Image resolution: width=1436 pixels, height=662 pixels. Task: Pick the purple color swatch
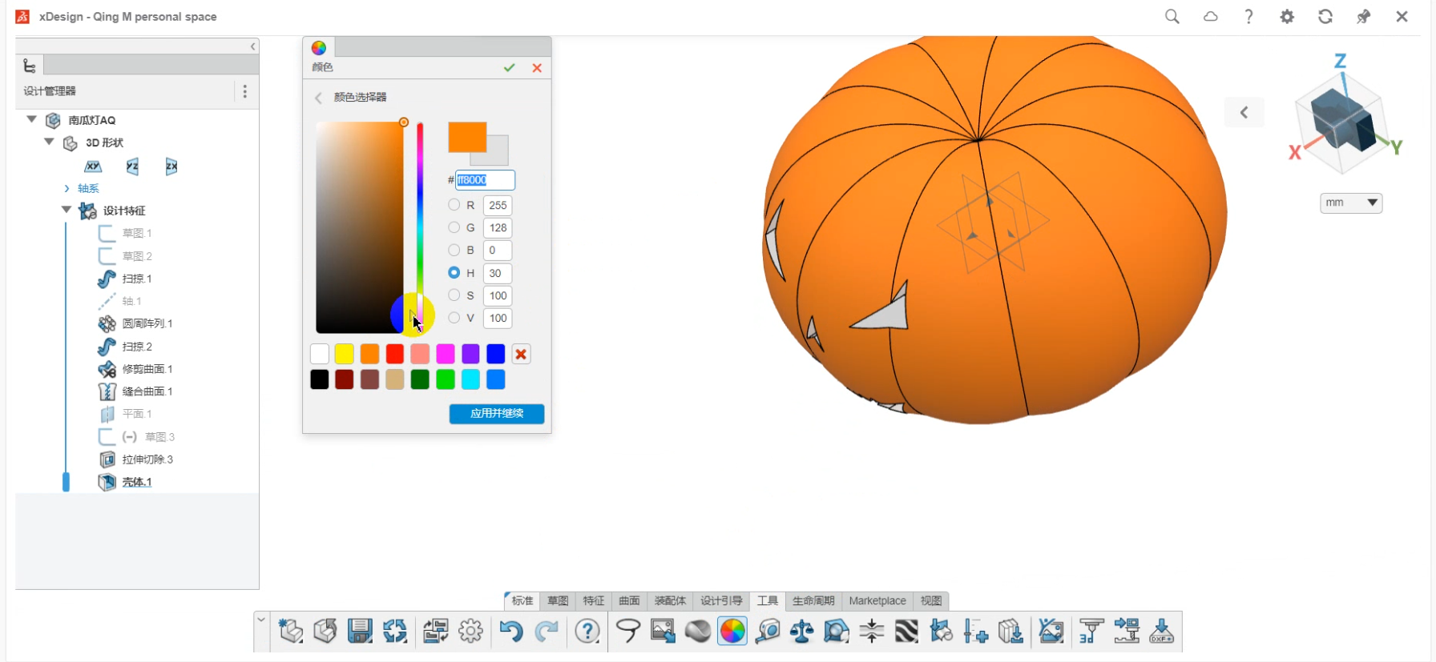coord(470,354)
